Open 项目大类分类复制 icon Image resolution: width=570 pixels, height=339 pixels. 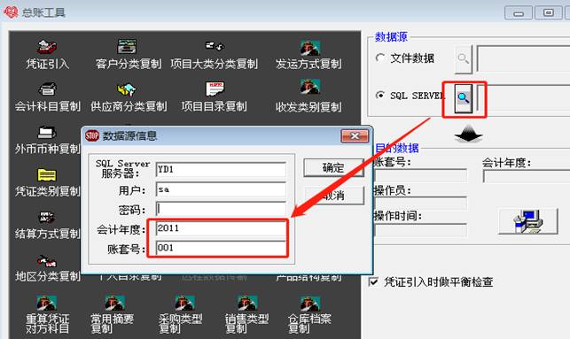215,46
